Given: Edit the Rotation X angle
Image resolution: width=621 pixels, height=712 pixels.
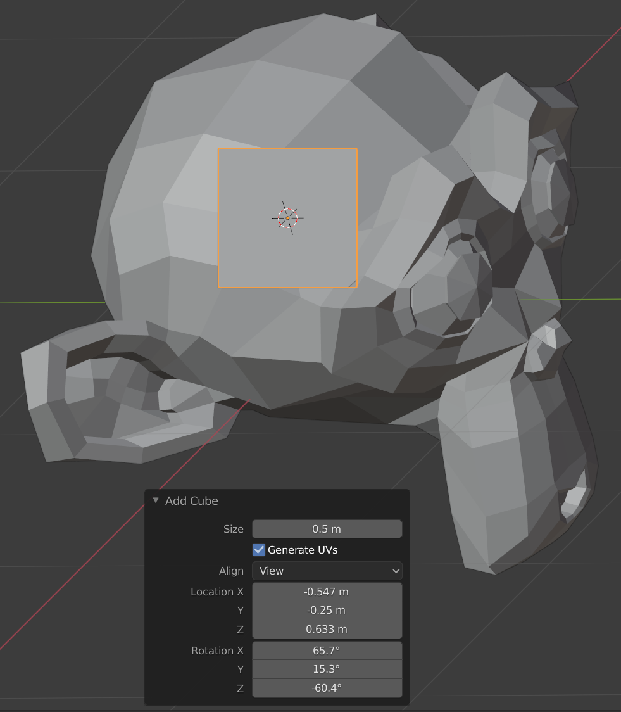Looking at the screenshot, I should (x=327, y=650).
